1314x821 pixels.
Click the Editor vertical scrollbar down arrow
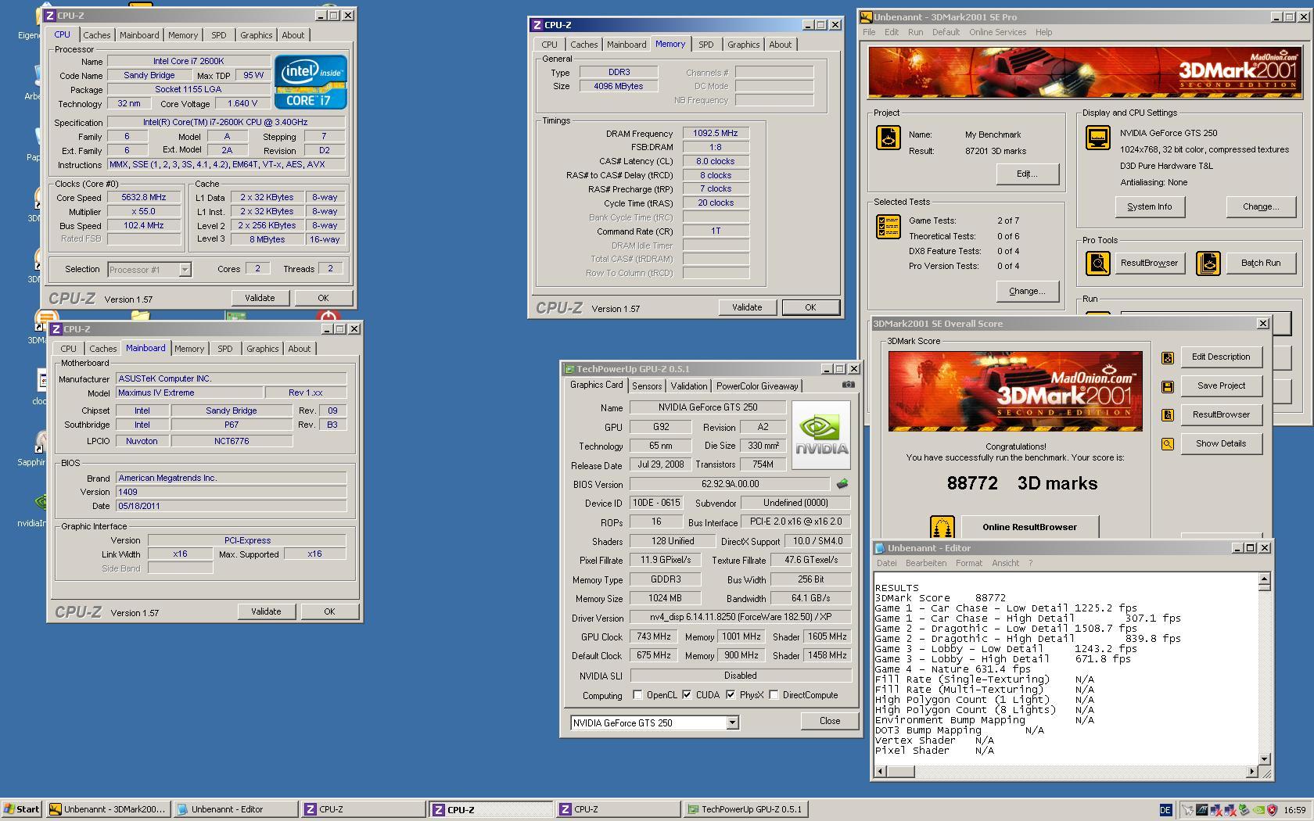(1264, 758)
